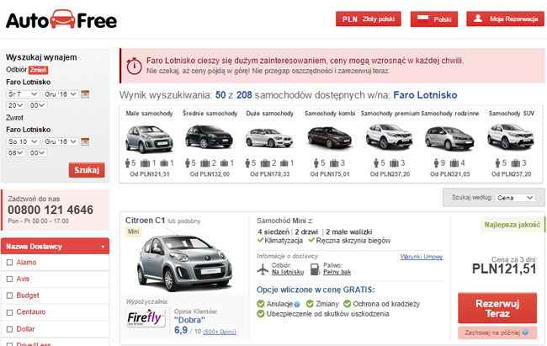
Task: Click the Centauro supplier name
Action: tap(30, 311)
